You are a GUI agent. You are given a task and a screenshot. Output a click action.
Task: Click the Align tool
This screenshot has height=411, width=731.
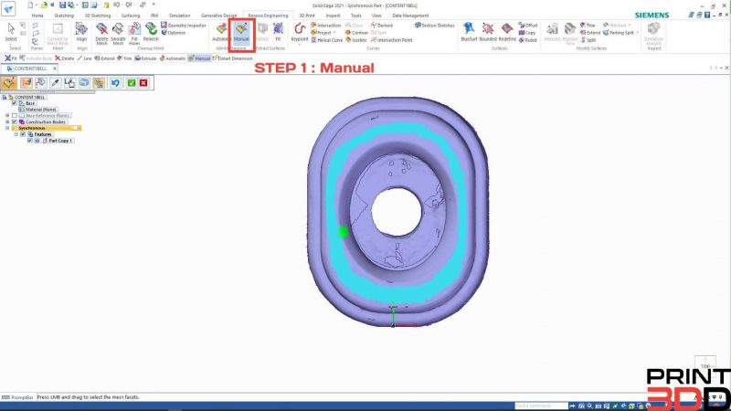(x=81, y=32)
